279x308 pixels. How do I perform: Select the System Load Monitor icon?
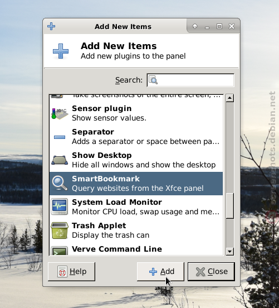(x=60, y=206)
